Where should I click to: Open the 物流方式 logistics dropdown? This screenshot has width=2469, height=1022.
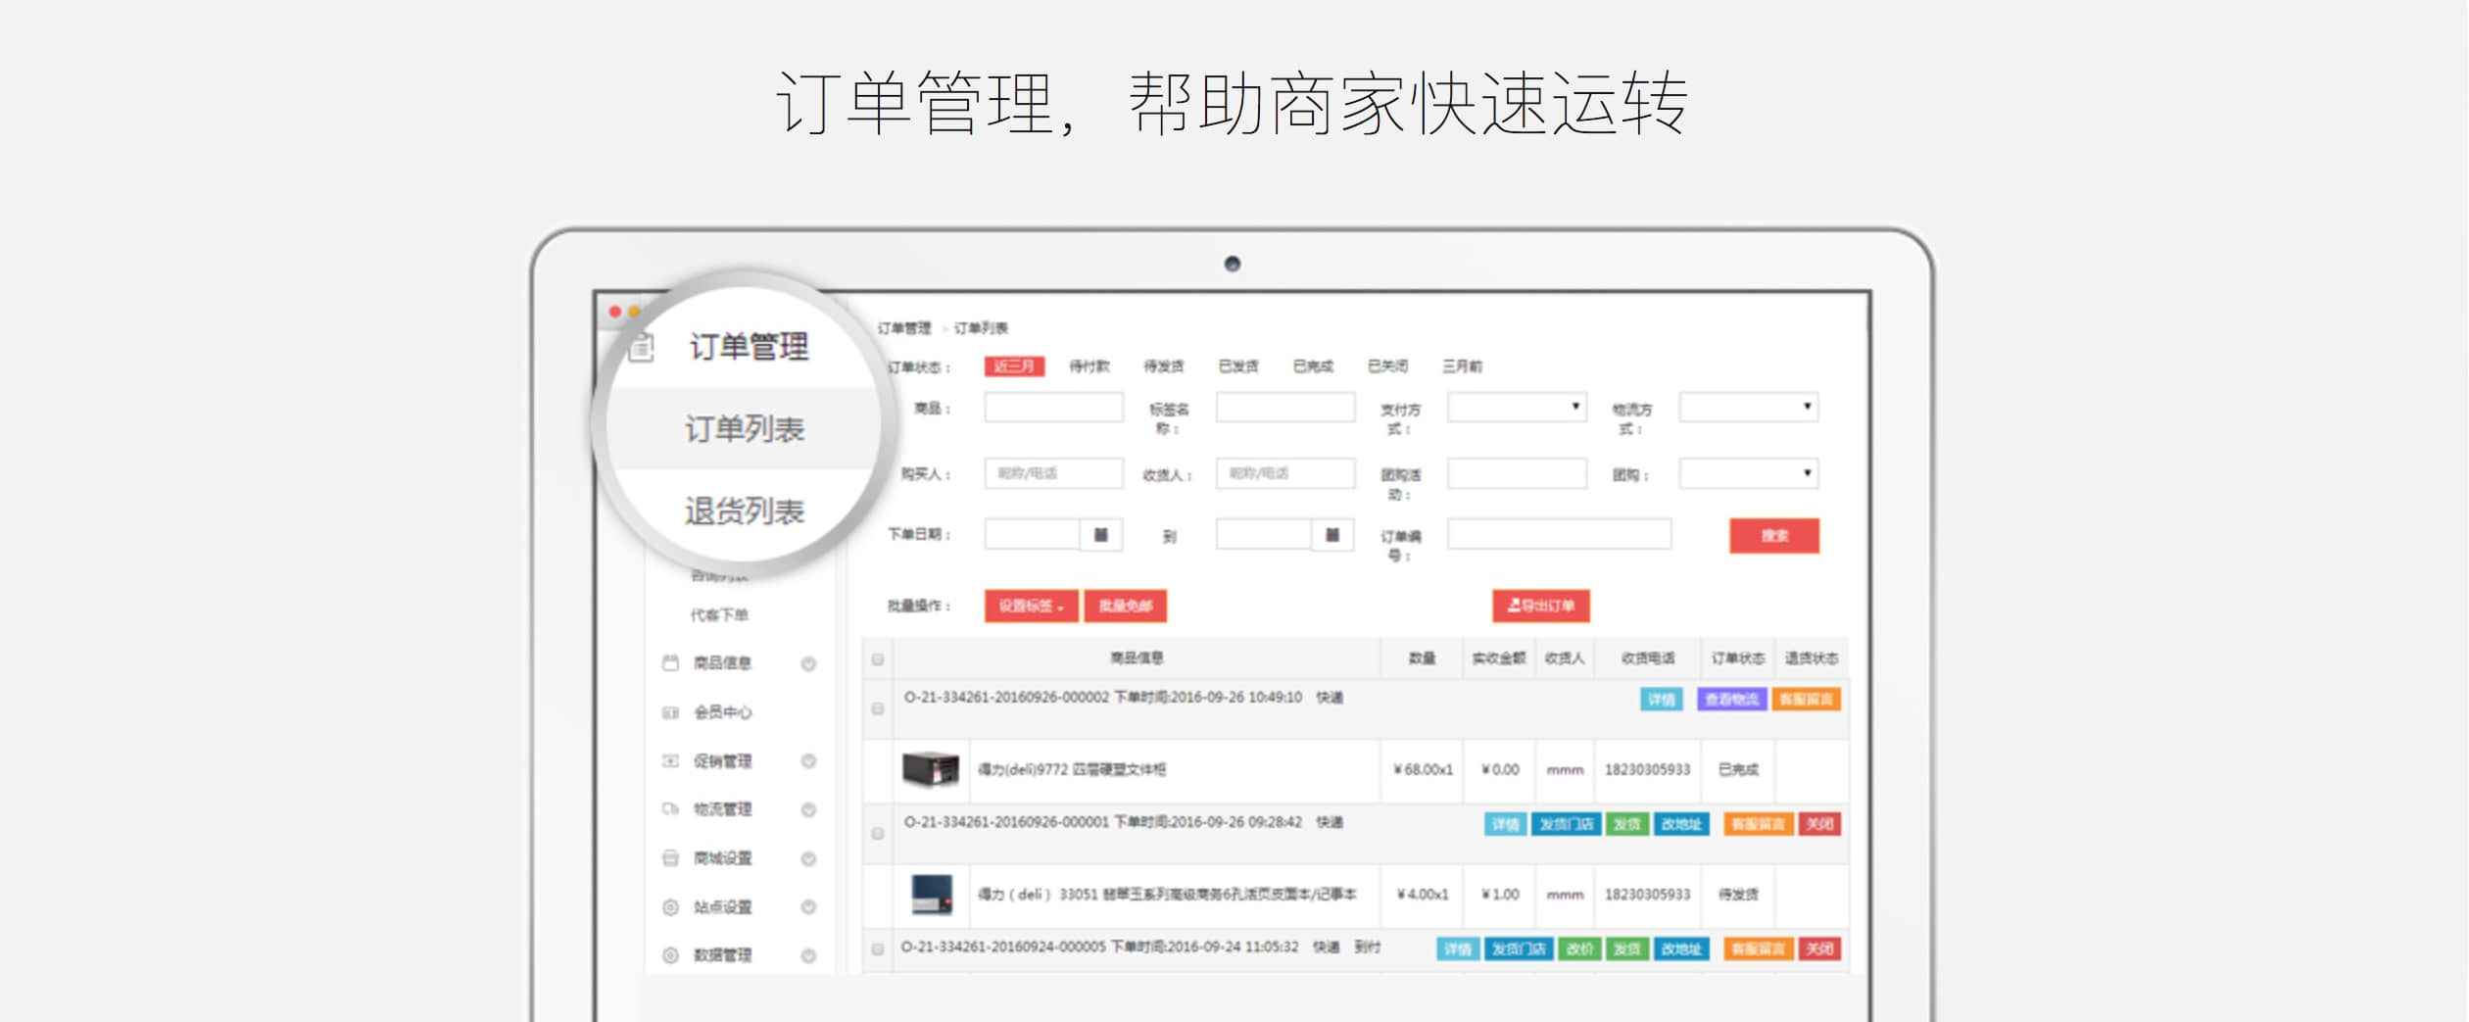point(1748,407)
